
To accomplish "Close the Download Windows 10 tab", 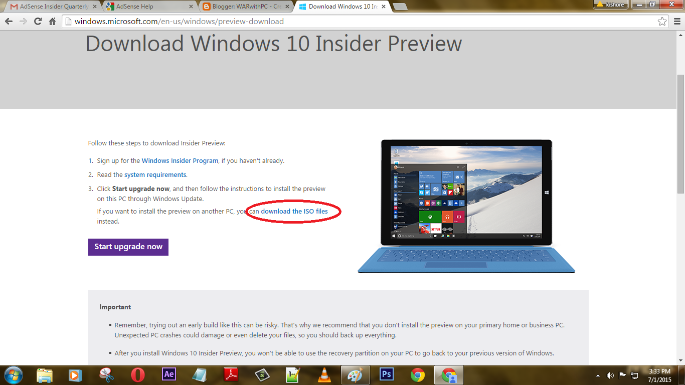I will click(x=383, y=7).
